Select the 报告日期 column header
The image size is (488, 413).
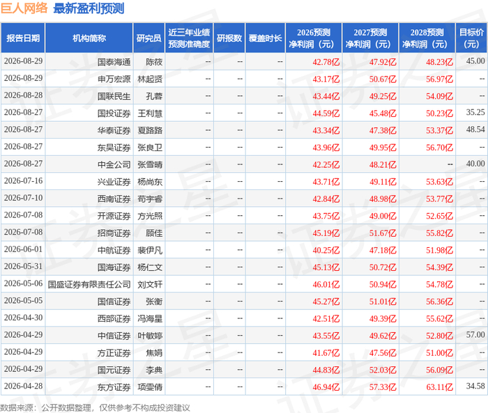coord(23,38)
